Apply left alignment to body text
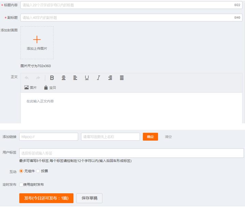This screenshot has width=245, height=208. 75,78
